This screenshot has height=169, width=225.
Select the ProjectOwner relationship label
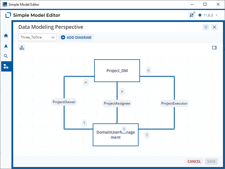coord(64,102)
